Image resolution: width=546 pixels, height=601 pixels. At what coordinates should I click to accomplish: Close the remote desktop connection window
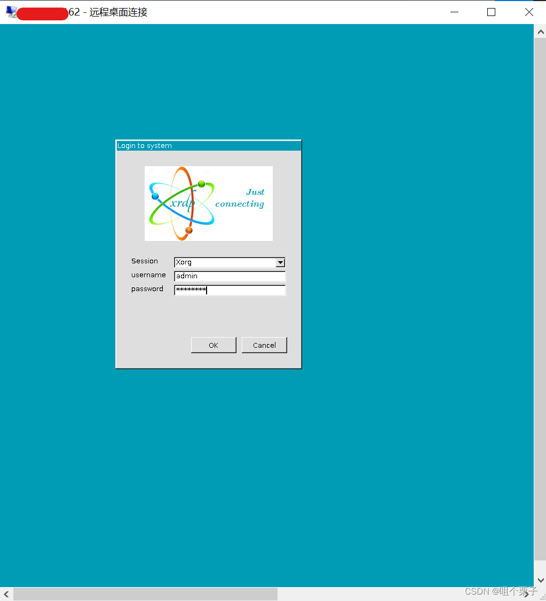pyautogui.click(x=529, y=12)
